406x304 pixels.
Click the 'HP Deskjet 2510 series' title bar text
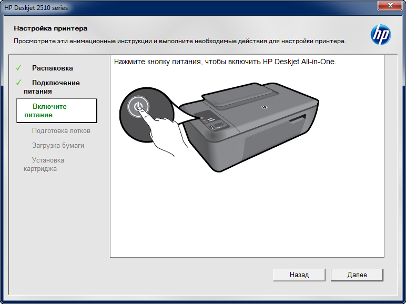[x=36, y=8]
